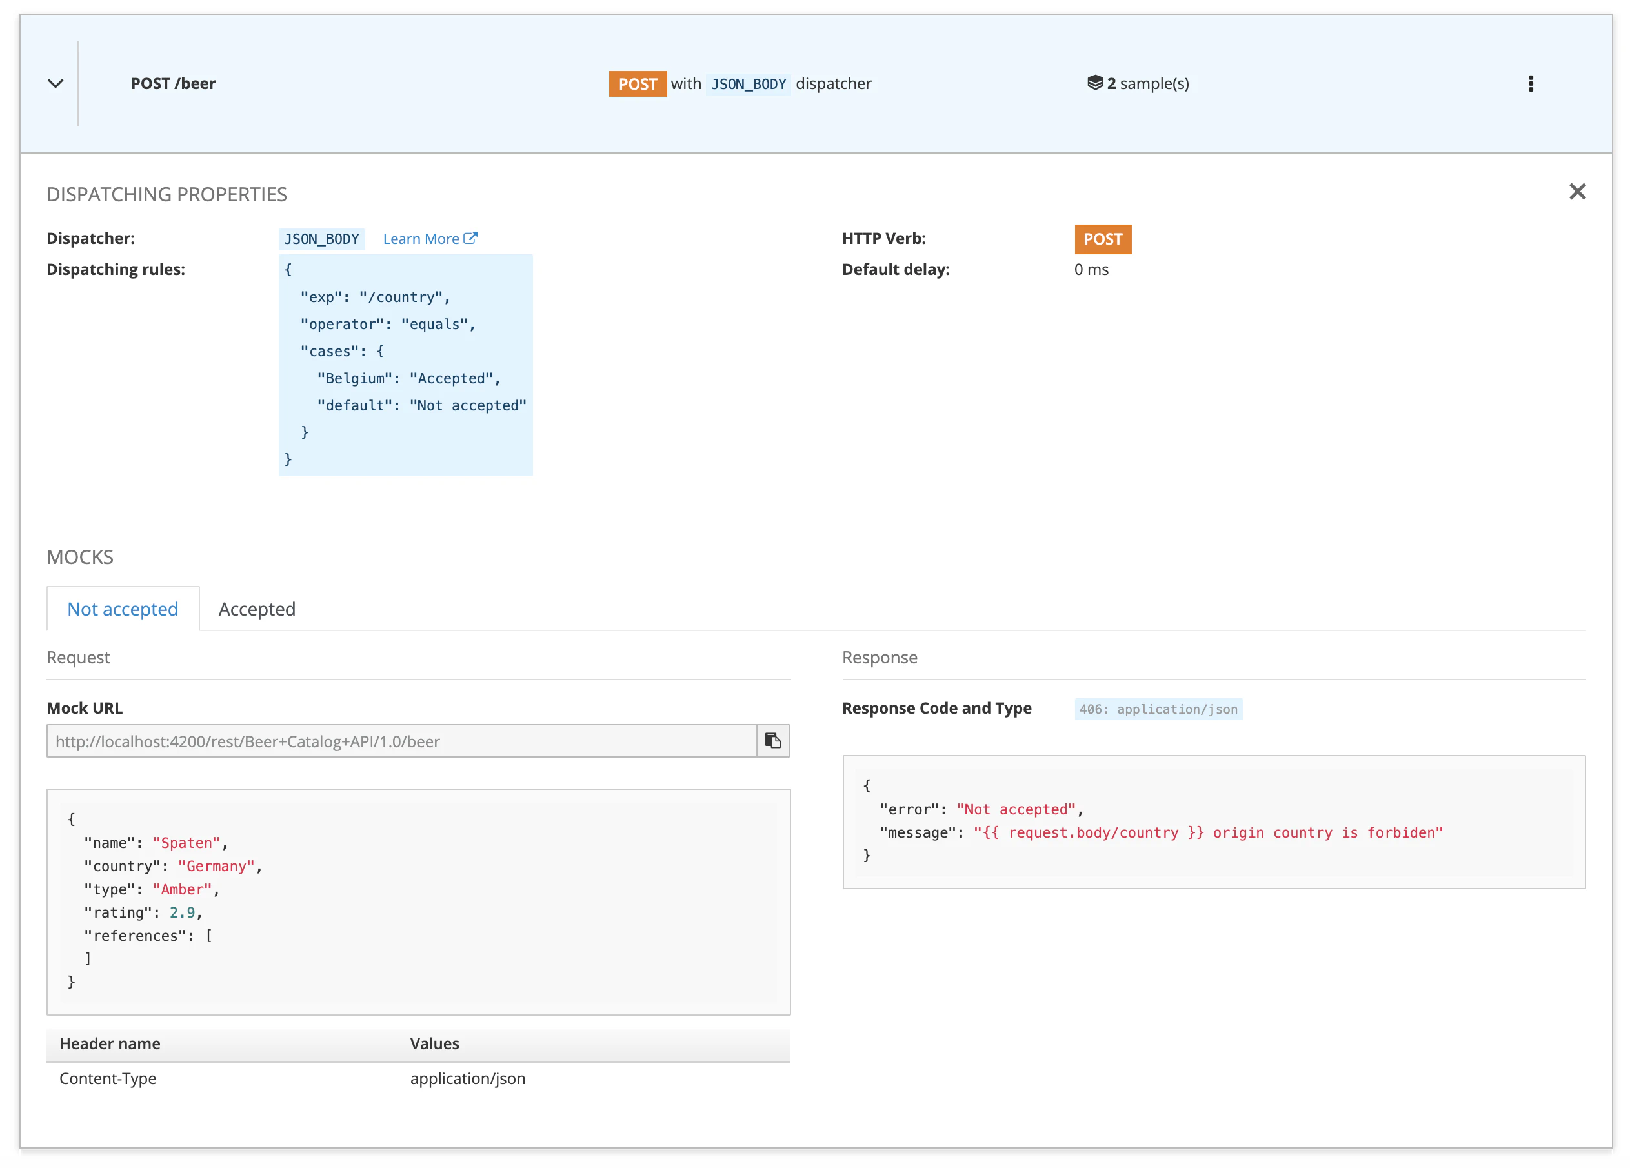Screen dimensions: 1630x1168
Task: Switch to the Accepted mock tab
Action: (257, 609)
